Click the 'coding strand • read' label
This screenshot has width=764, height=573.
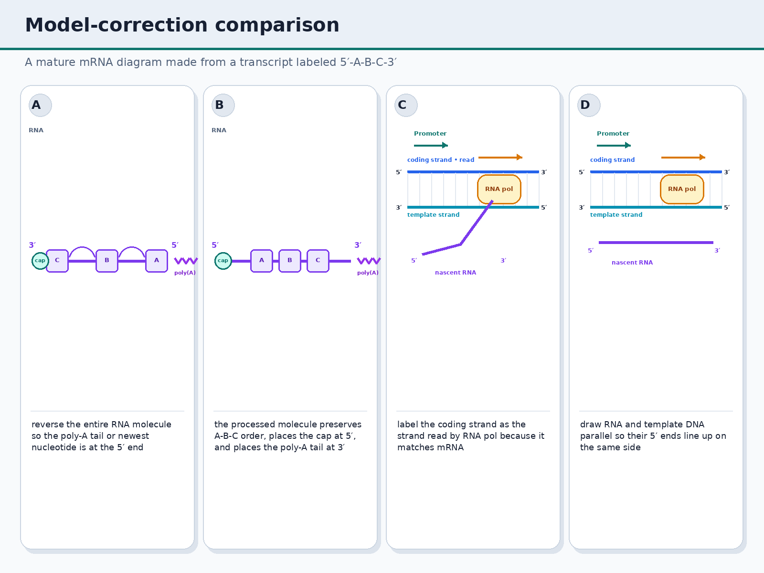coord(441,160)
